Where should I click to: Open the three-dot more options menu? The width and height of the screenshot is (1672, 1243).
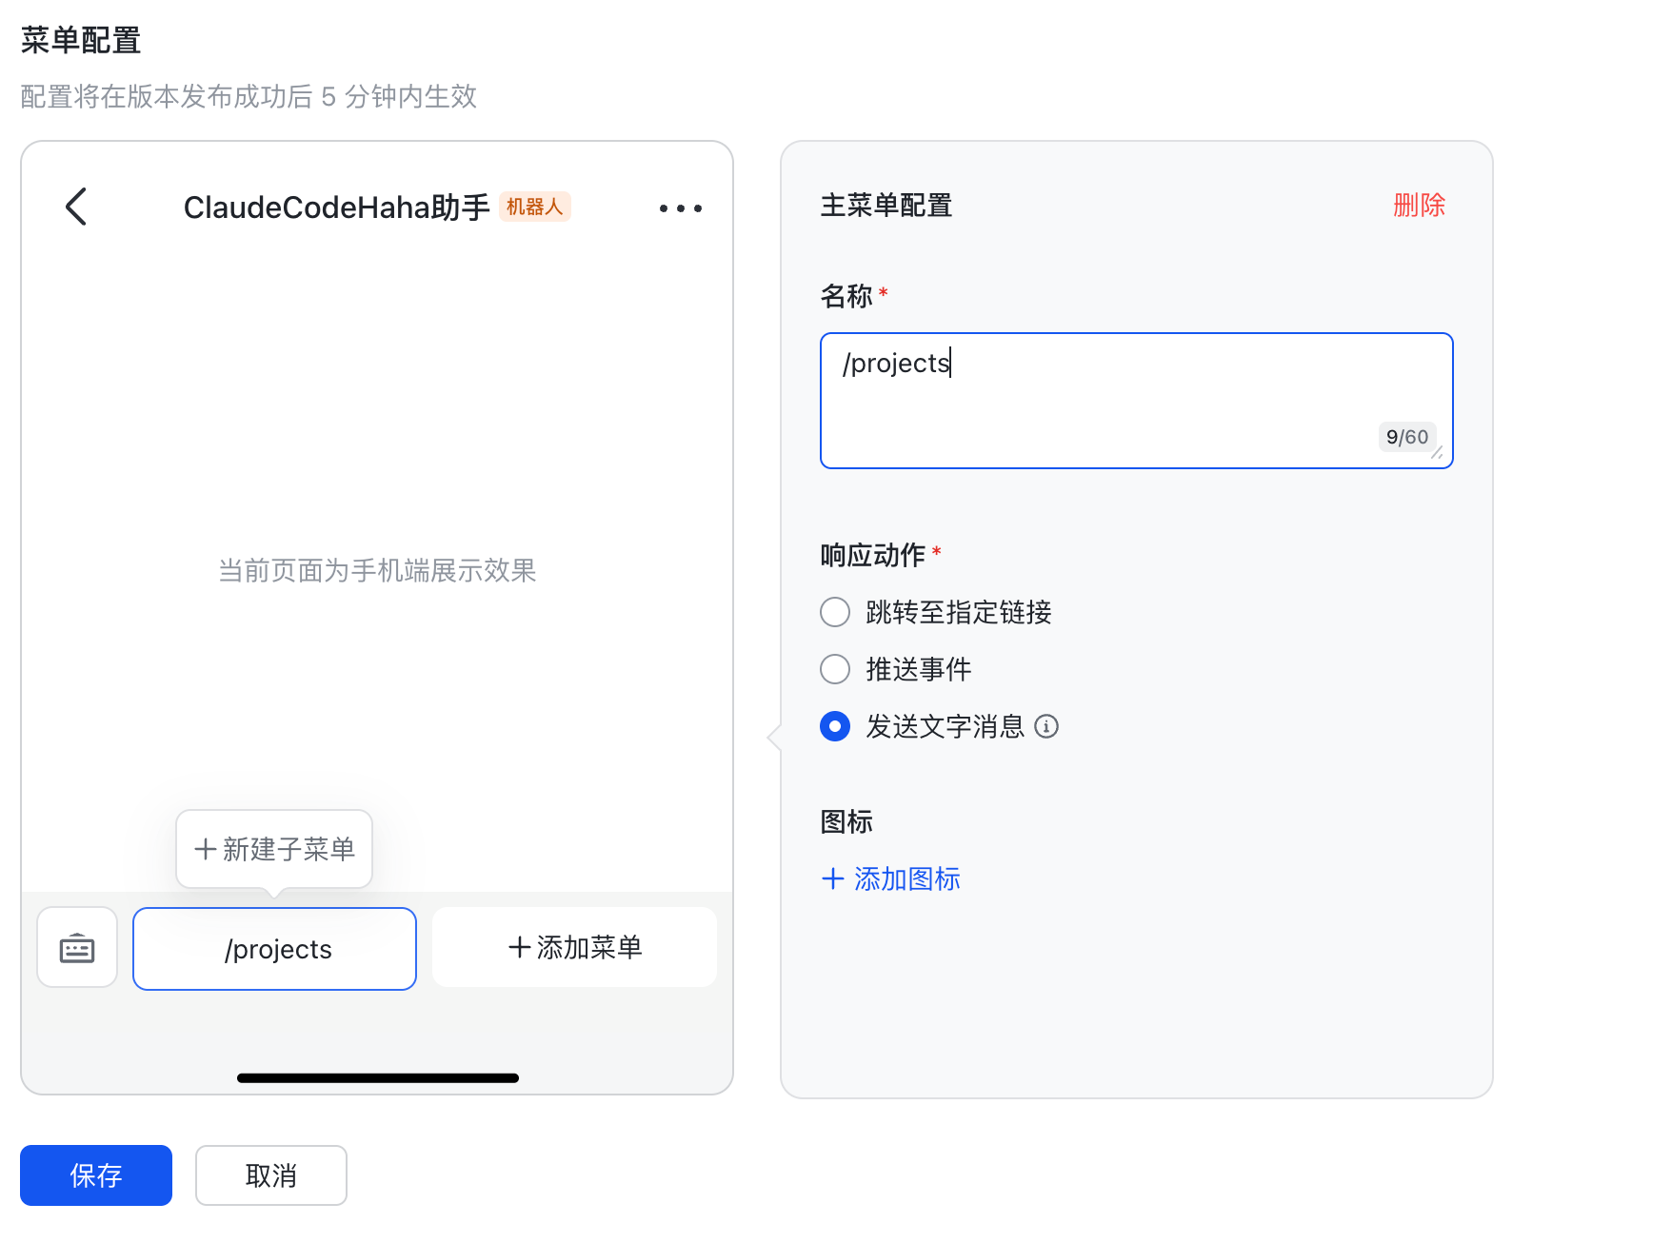tap(680, 208)
